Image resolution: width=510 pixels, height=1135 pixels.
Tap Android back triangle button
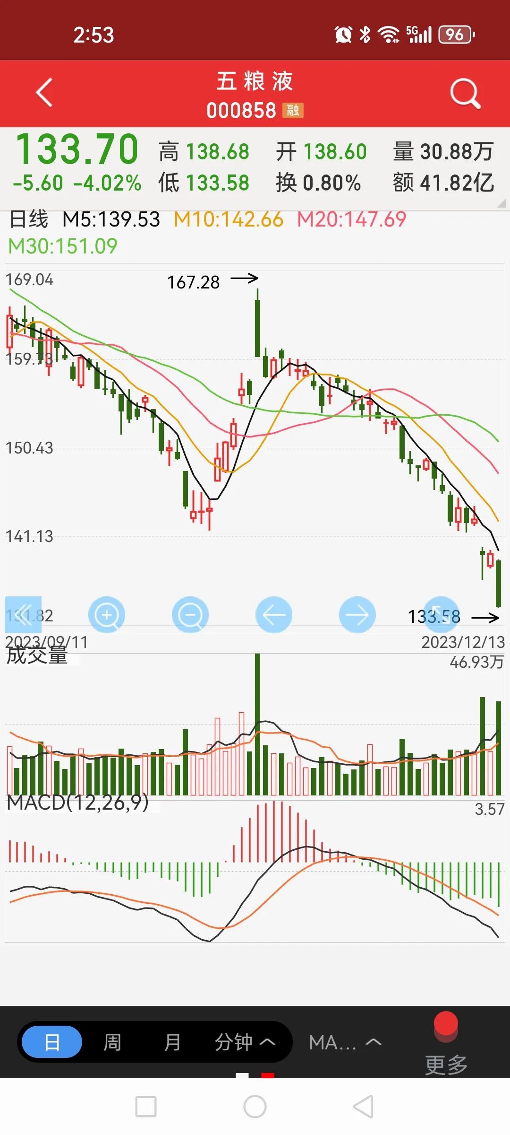[x=364, y=1107]
